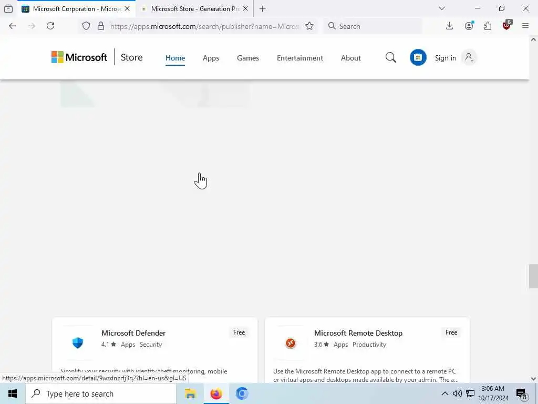Click the shield tracking protection icon
This screenshot has width=538, height=404.
point(86,26)
